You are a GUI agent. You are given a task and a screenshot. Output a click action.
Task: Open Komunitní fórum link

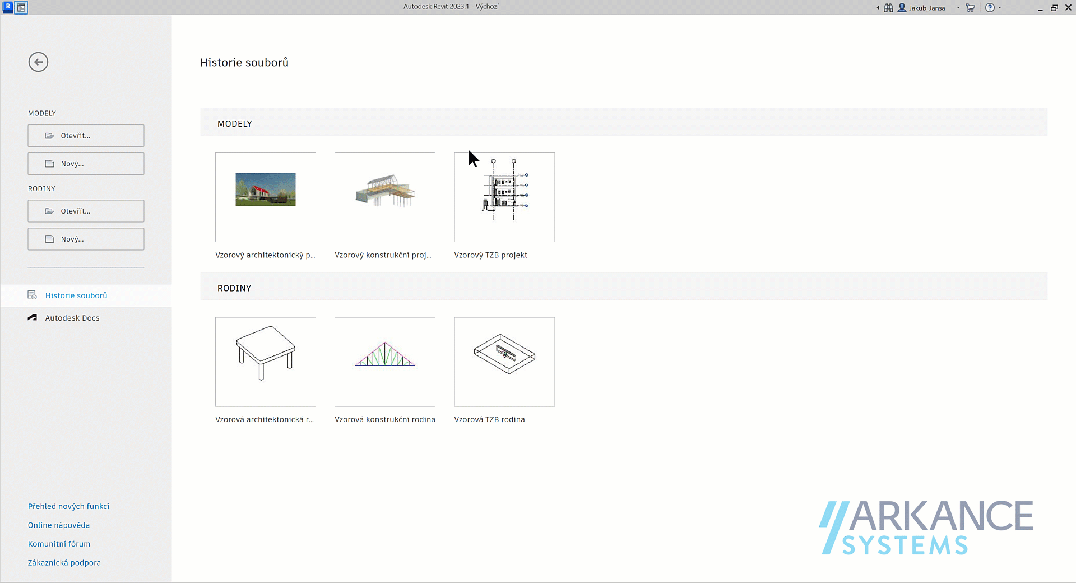59,544
